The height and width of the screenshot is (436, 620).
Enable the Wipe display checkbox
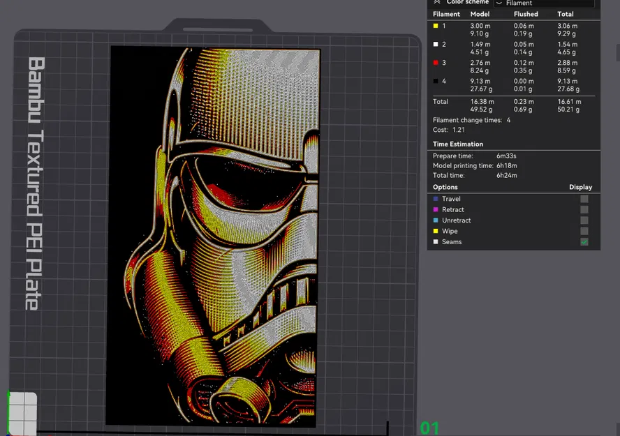(584, 231)
